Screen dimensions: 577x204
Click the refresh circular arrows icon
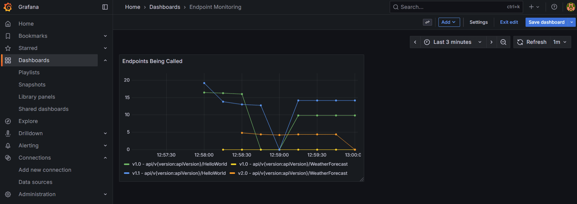tap(520, 42)
